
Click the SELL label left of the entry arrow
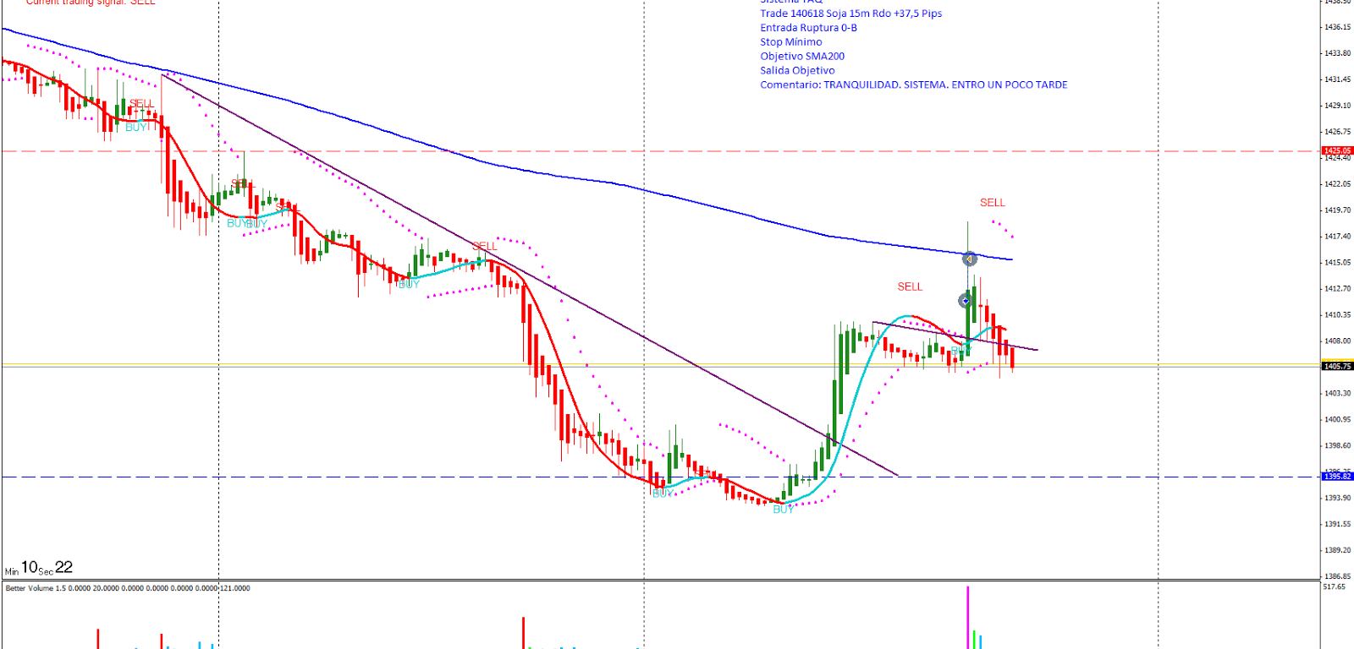pyautogui.click(x=910, y=287)
